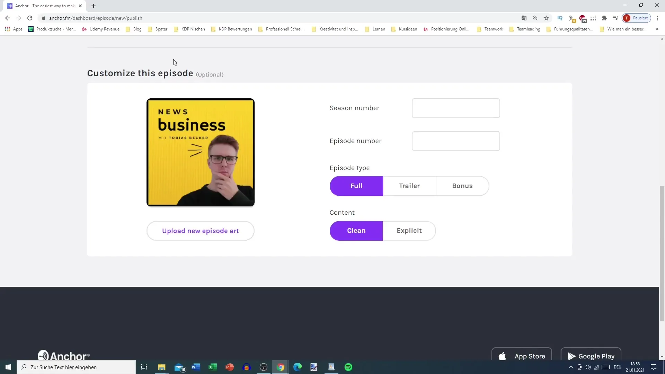Mark content as Explicit
Screen dimensions: 665x374
point(409,231)
